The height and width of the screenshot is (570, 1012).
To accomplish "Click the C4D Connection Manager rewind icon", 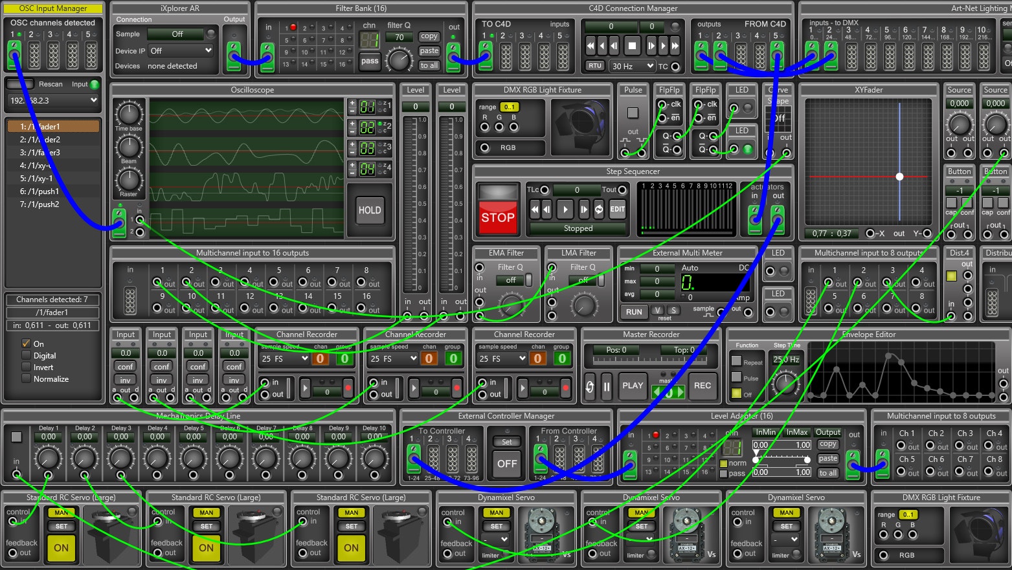I will [x=590, y=45].
